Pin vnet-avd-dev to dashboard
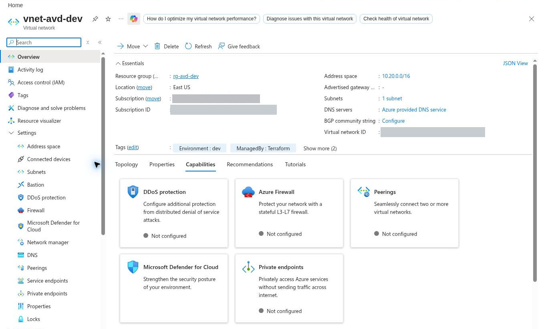Viewport: 546px width, 329px height. point(95,19)
